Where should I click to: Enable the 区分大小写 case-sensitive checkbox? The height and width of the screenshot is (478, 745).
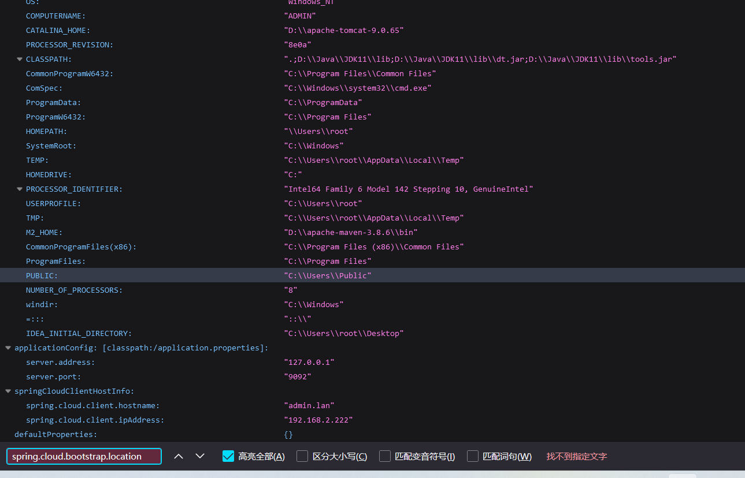point(302,456)
